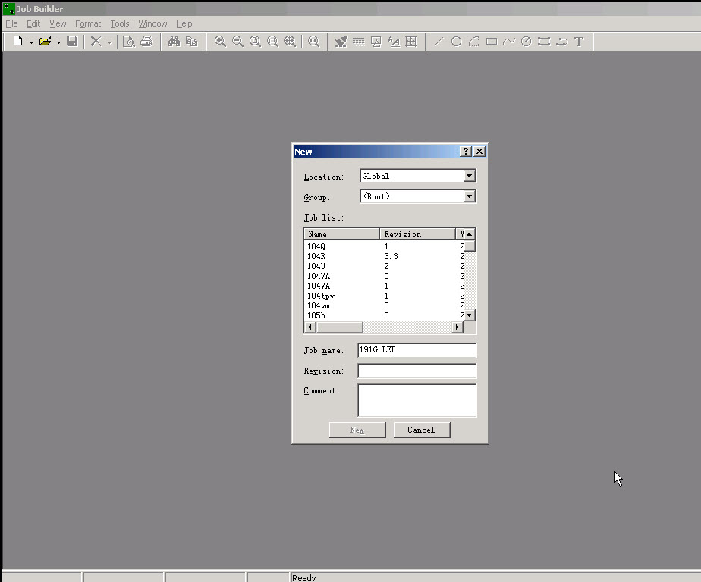Open the Edit menu
Screen dimensions: 701x582
click(x=33, y=23)
